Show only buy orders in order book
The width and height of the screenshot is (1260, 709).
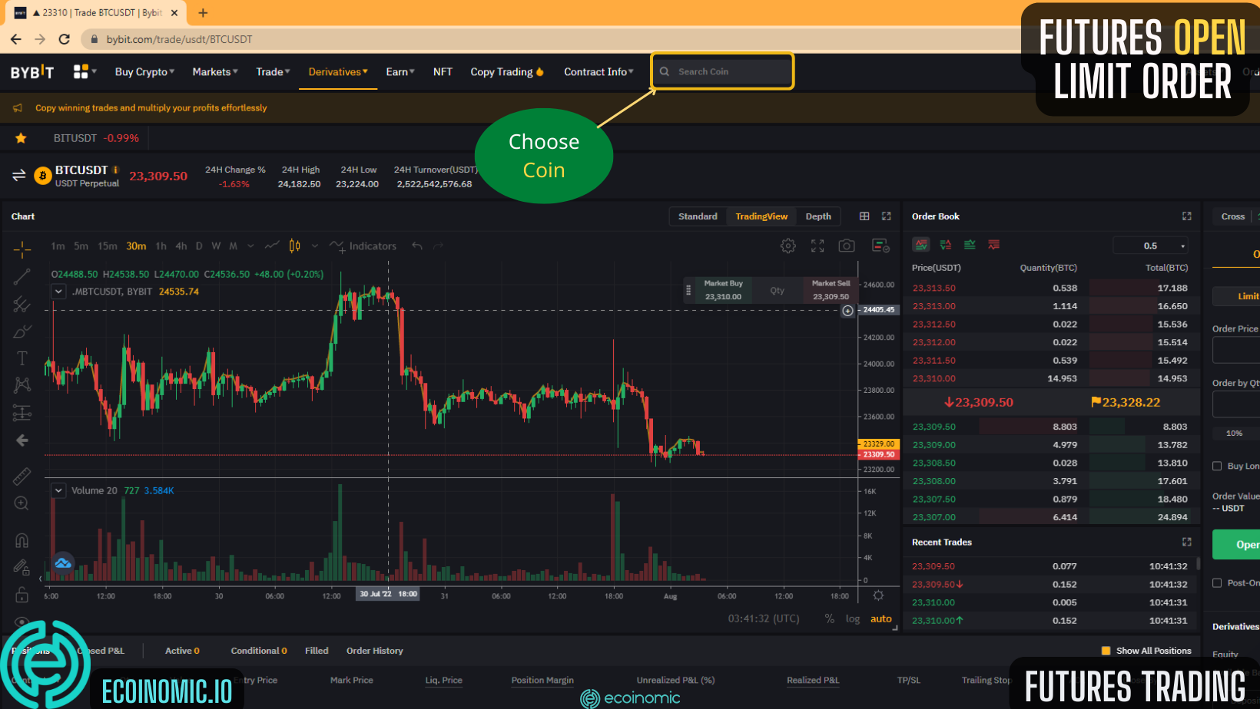970,245
